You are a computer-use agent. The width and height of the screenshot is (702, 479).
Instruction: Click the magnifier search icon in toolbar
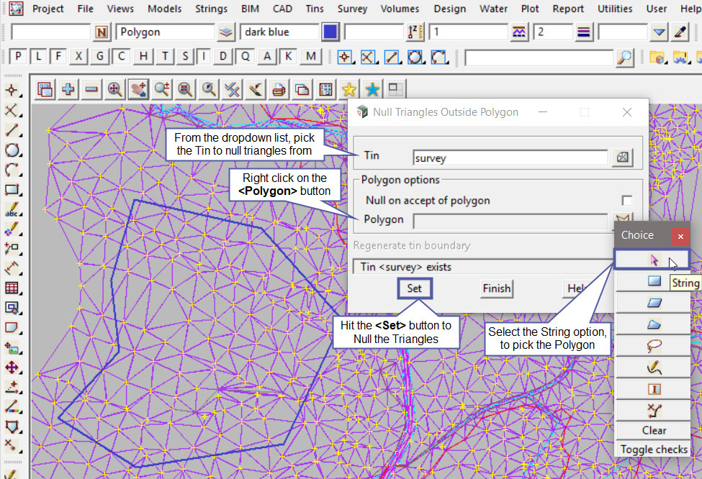click(x=625, y=58)
